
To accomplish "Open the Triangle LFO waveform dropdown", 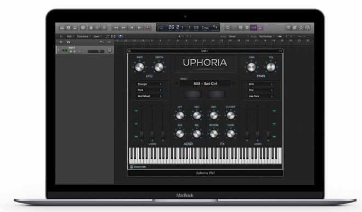I will coord(149,84).
